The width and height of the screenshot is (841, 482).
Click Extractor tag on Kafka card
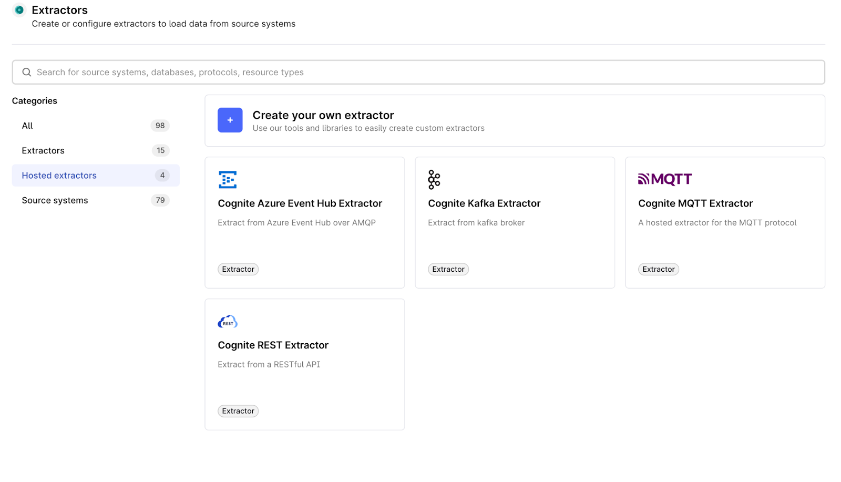tap(448, 269)
